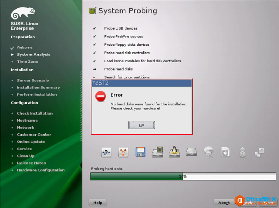Viewport: 279px width, 208px height.
Task: Click the SUSE chameleon logo
Action: [x=23, y=13]
